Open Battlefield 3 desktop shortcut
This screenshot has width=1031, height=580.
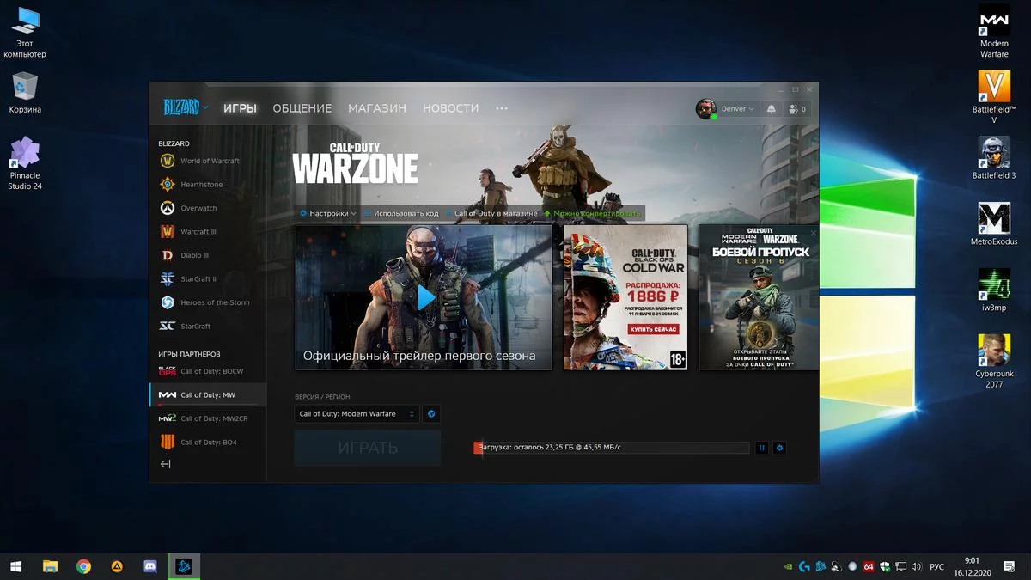pyautogui.click(x=994, y=158)
